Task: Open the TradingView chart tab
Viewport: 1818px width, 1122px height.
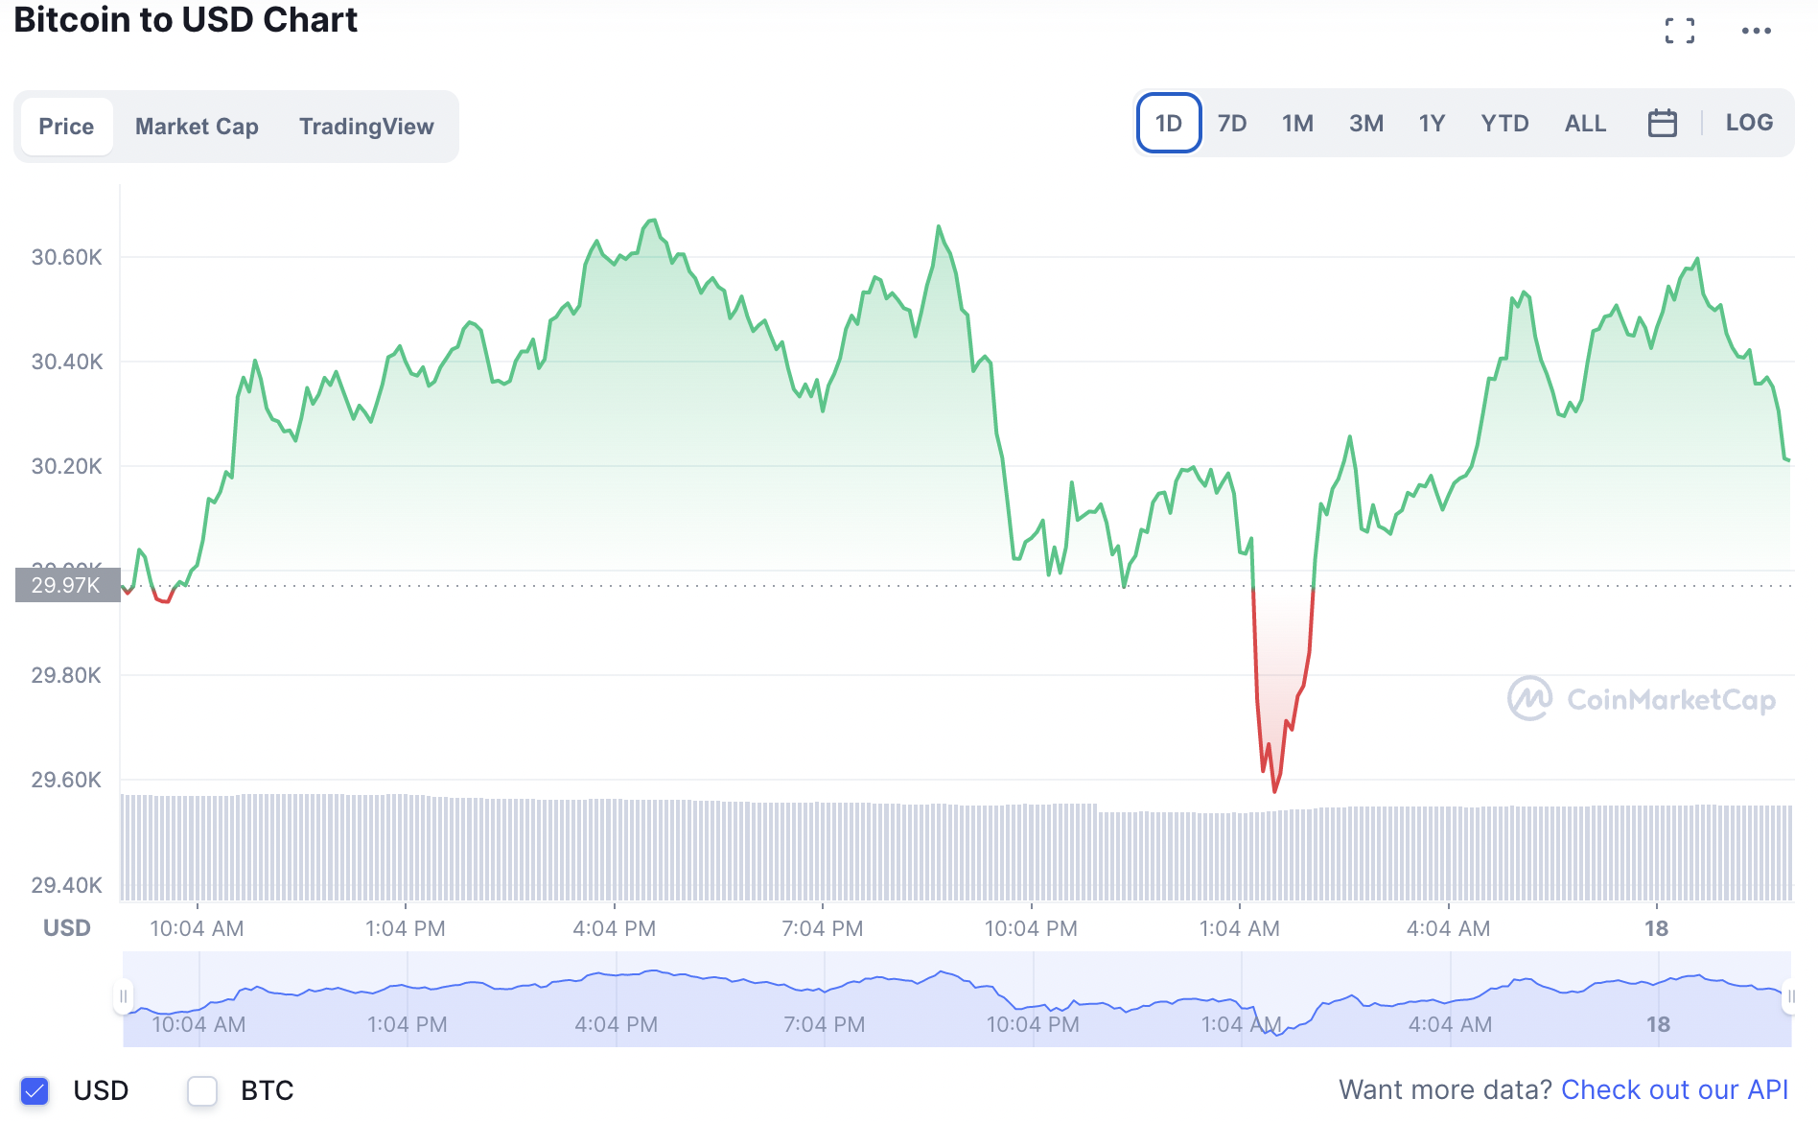Action: pos(366,127)
